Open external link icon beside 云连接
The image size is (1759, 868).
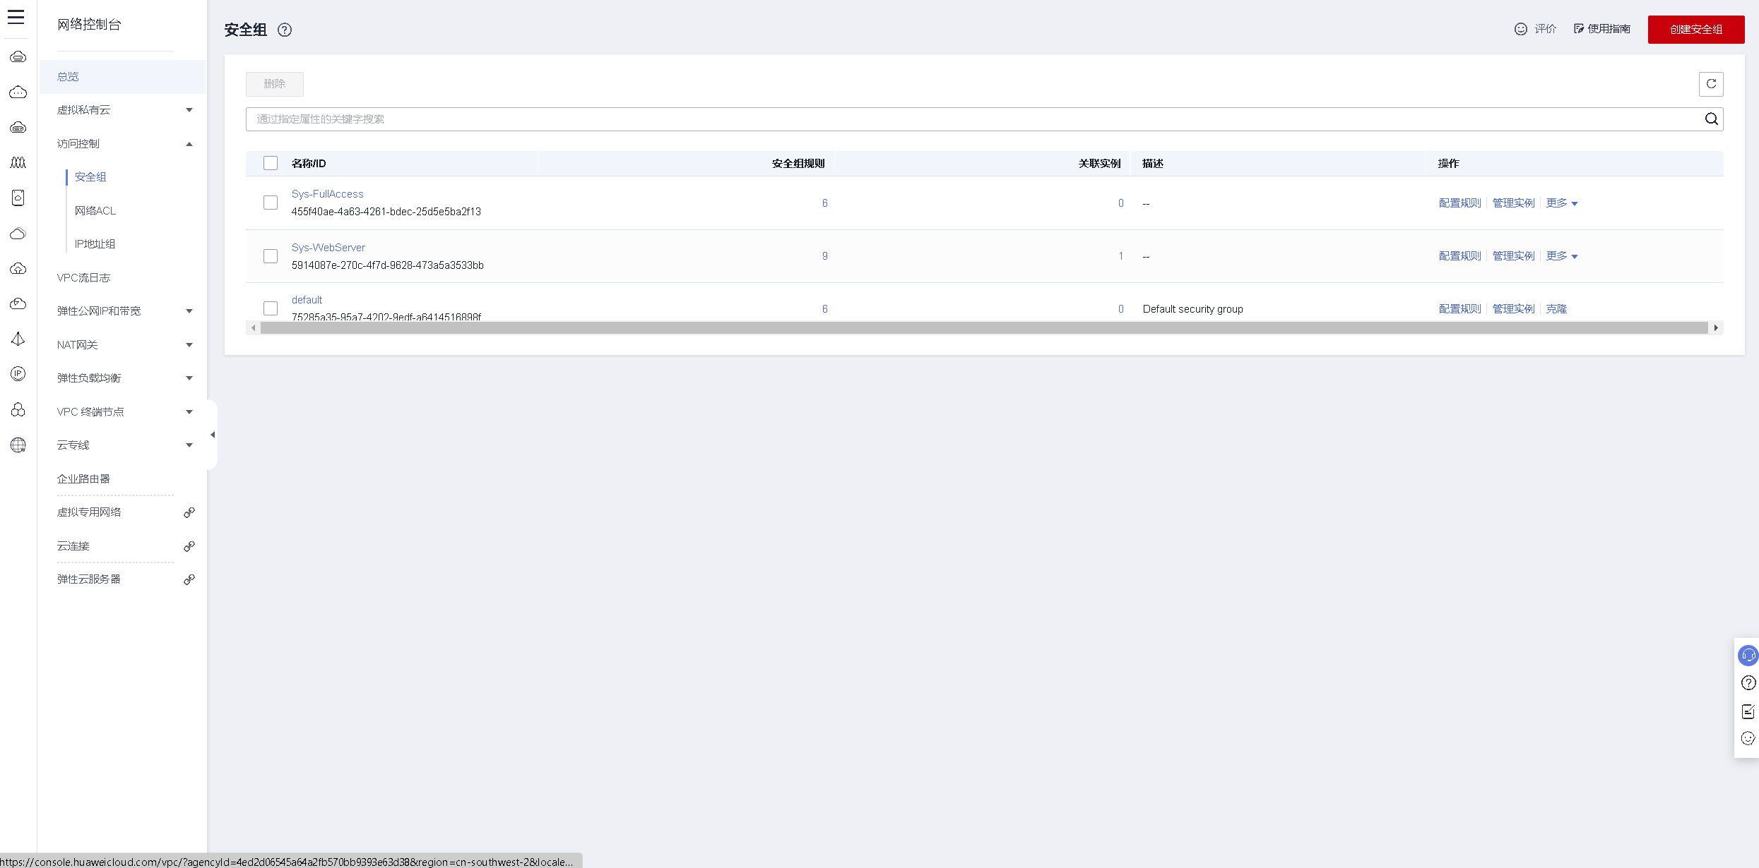pyautogui.click(x=189, y=546)
